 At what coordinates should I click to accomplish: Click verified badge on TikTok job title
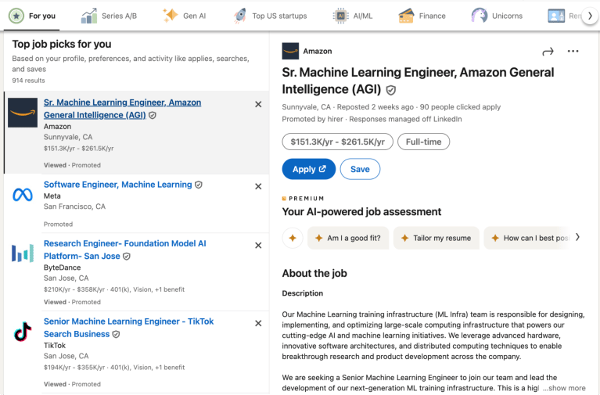click(117, 335)
